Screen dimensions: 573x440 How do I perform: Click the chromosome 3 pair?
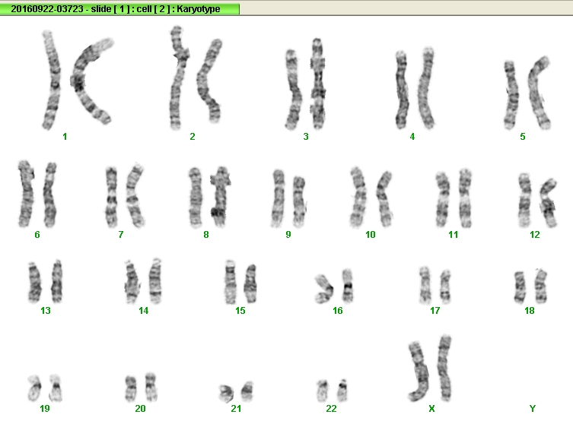306,84
